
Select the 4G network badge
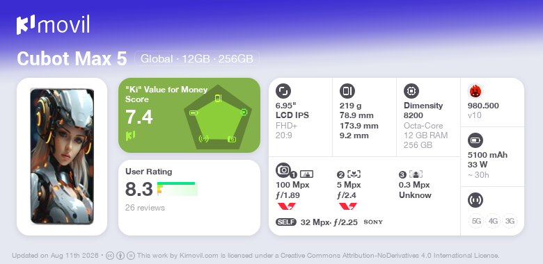493,221
